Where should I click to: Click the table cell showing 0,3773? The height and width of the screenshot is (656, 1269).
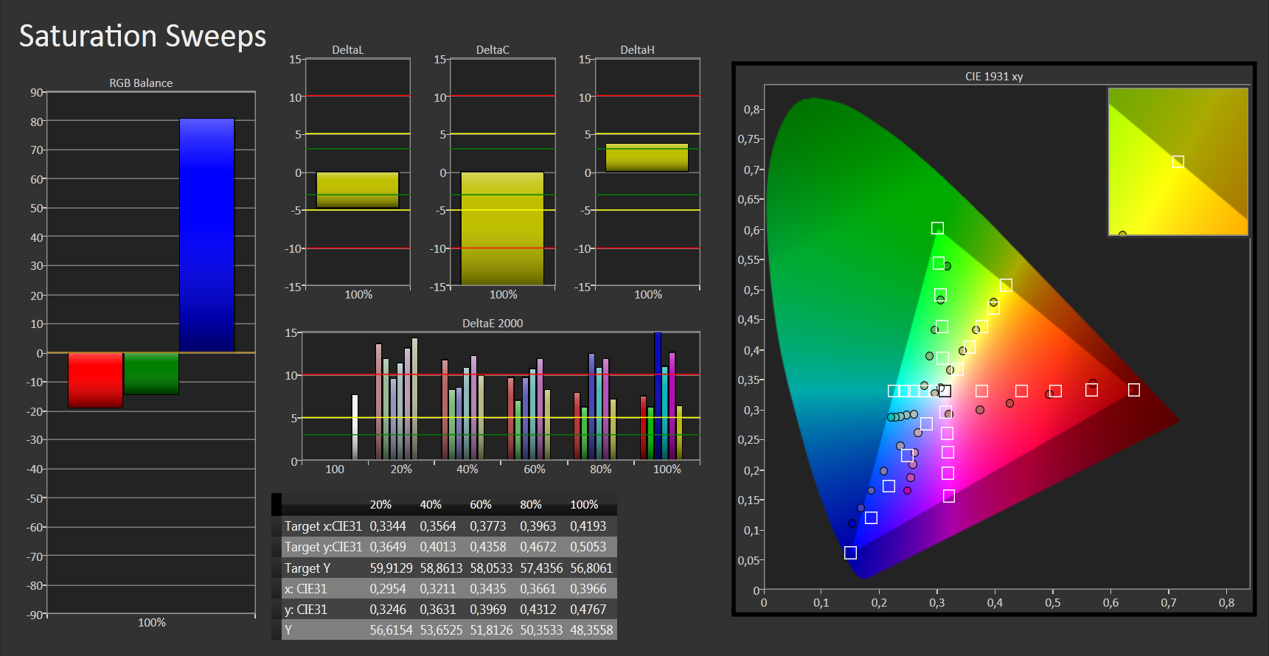pos(488,526)
